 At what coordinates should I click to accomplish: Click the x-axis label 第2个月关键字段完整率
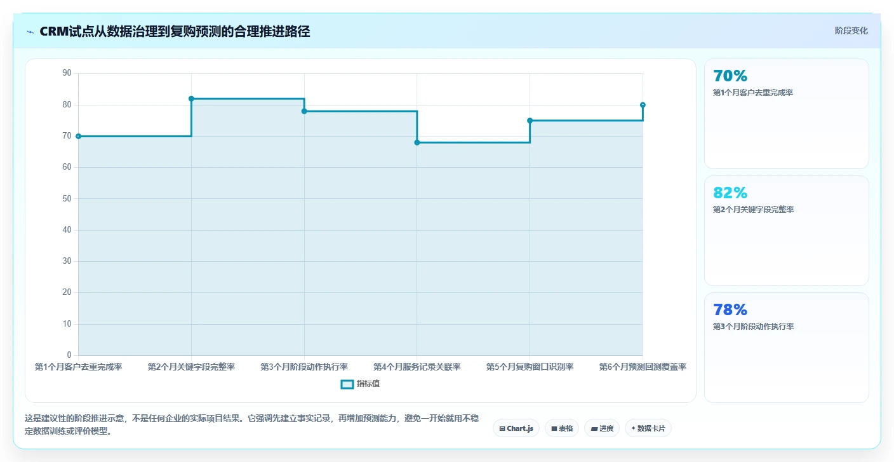(x=191, y=367)
